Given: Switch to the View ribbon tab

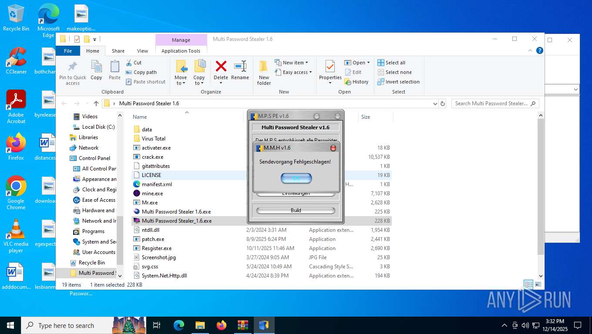Looking at the screenshot, I should [x=143, y=51].
